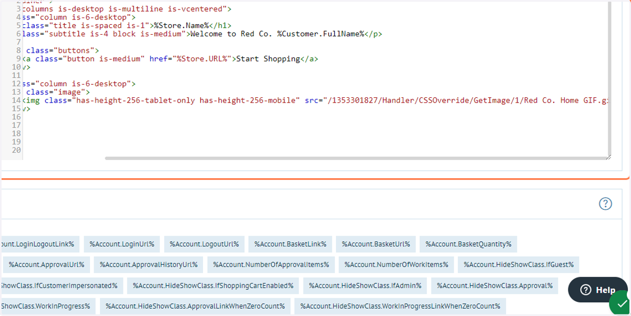Click the horizontal scrollbar of the code editor
The height and width of the screenshot is (316, 631).
click(355, 158)
